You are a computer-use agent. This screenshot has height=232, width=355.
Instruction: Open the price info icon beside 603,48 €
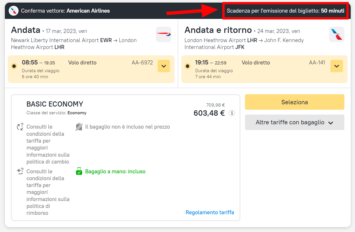[232, 113]
